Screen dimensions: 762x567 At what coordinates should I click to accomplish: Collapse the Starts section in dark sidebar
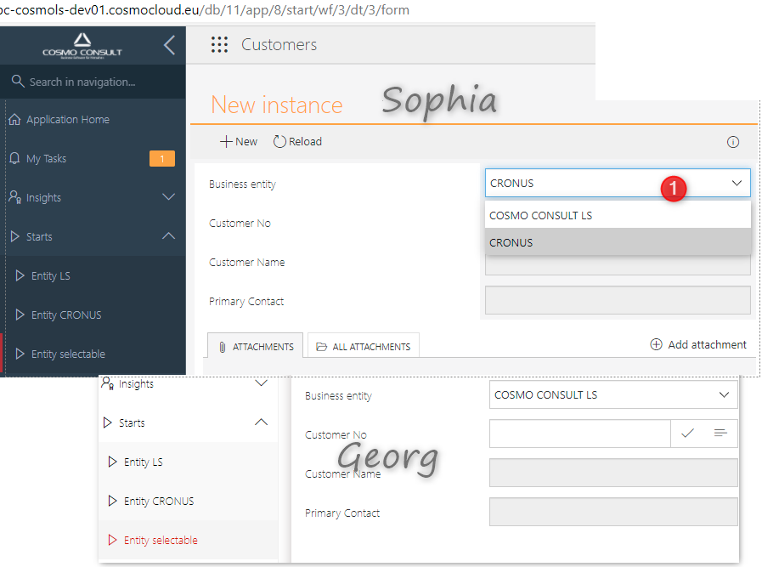(169, 236)
